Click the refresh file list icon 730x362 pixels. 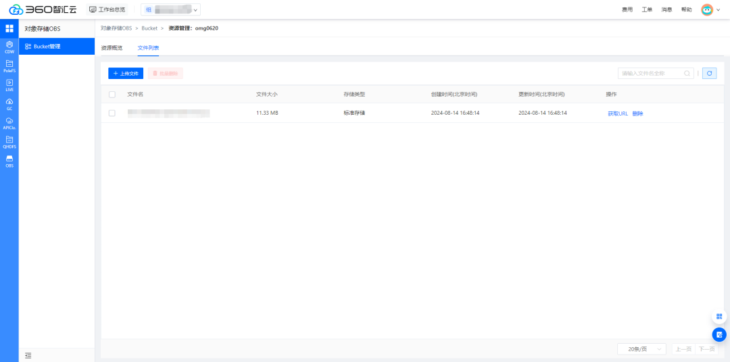pyautogui.click(x=710, y=73)
